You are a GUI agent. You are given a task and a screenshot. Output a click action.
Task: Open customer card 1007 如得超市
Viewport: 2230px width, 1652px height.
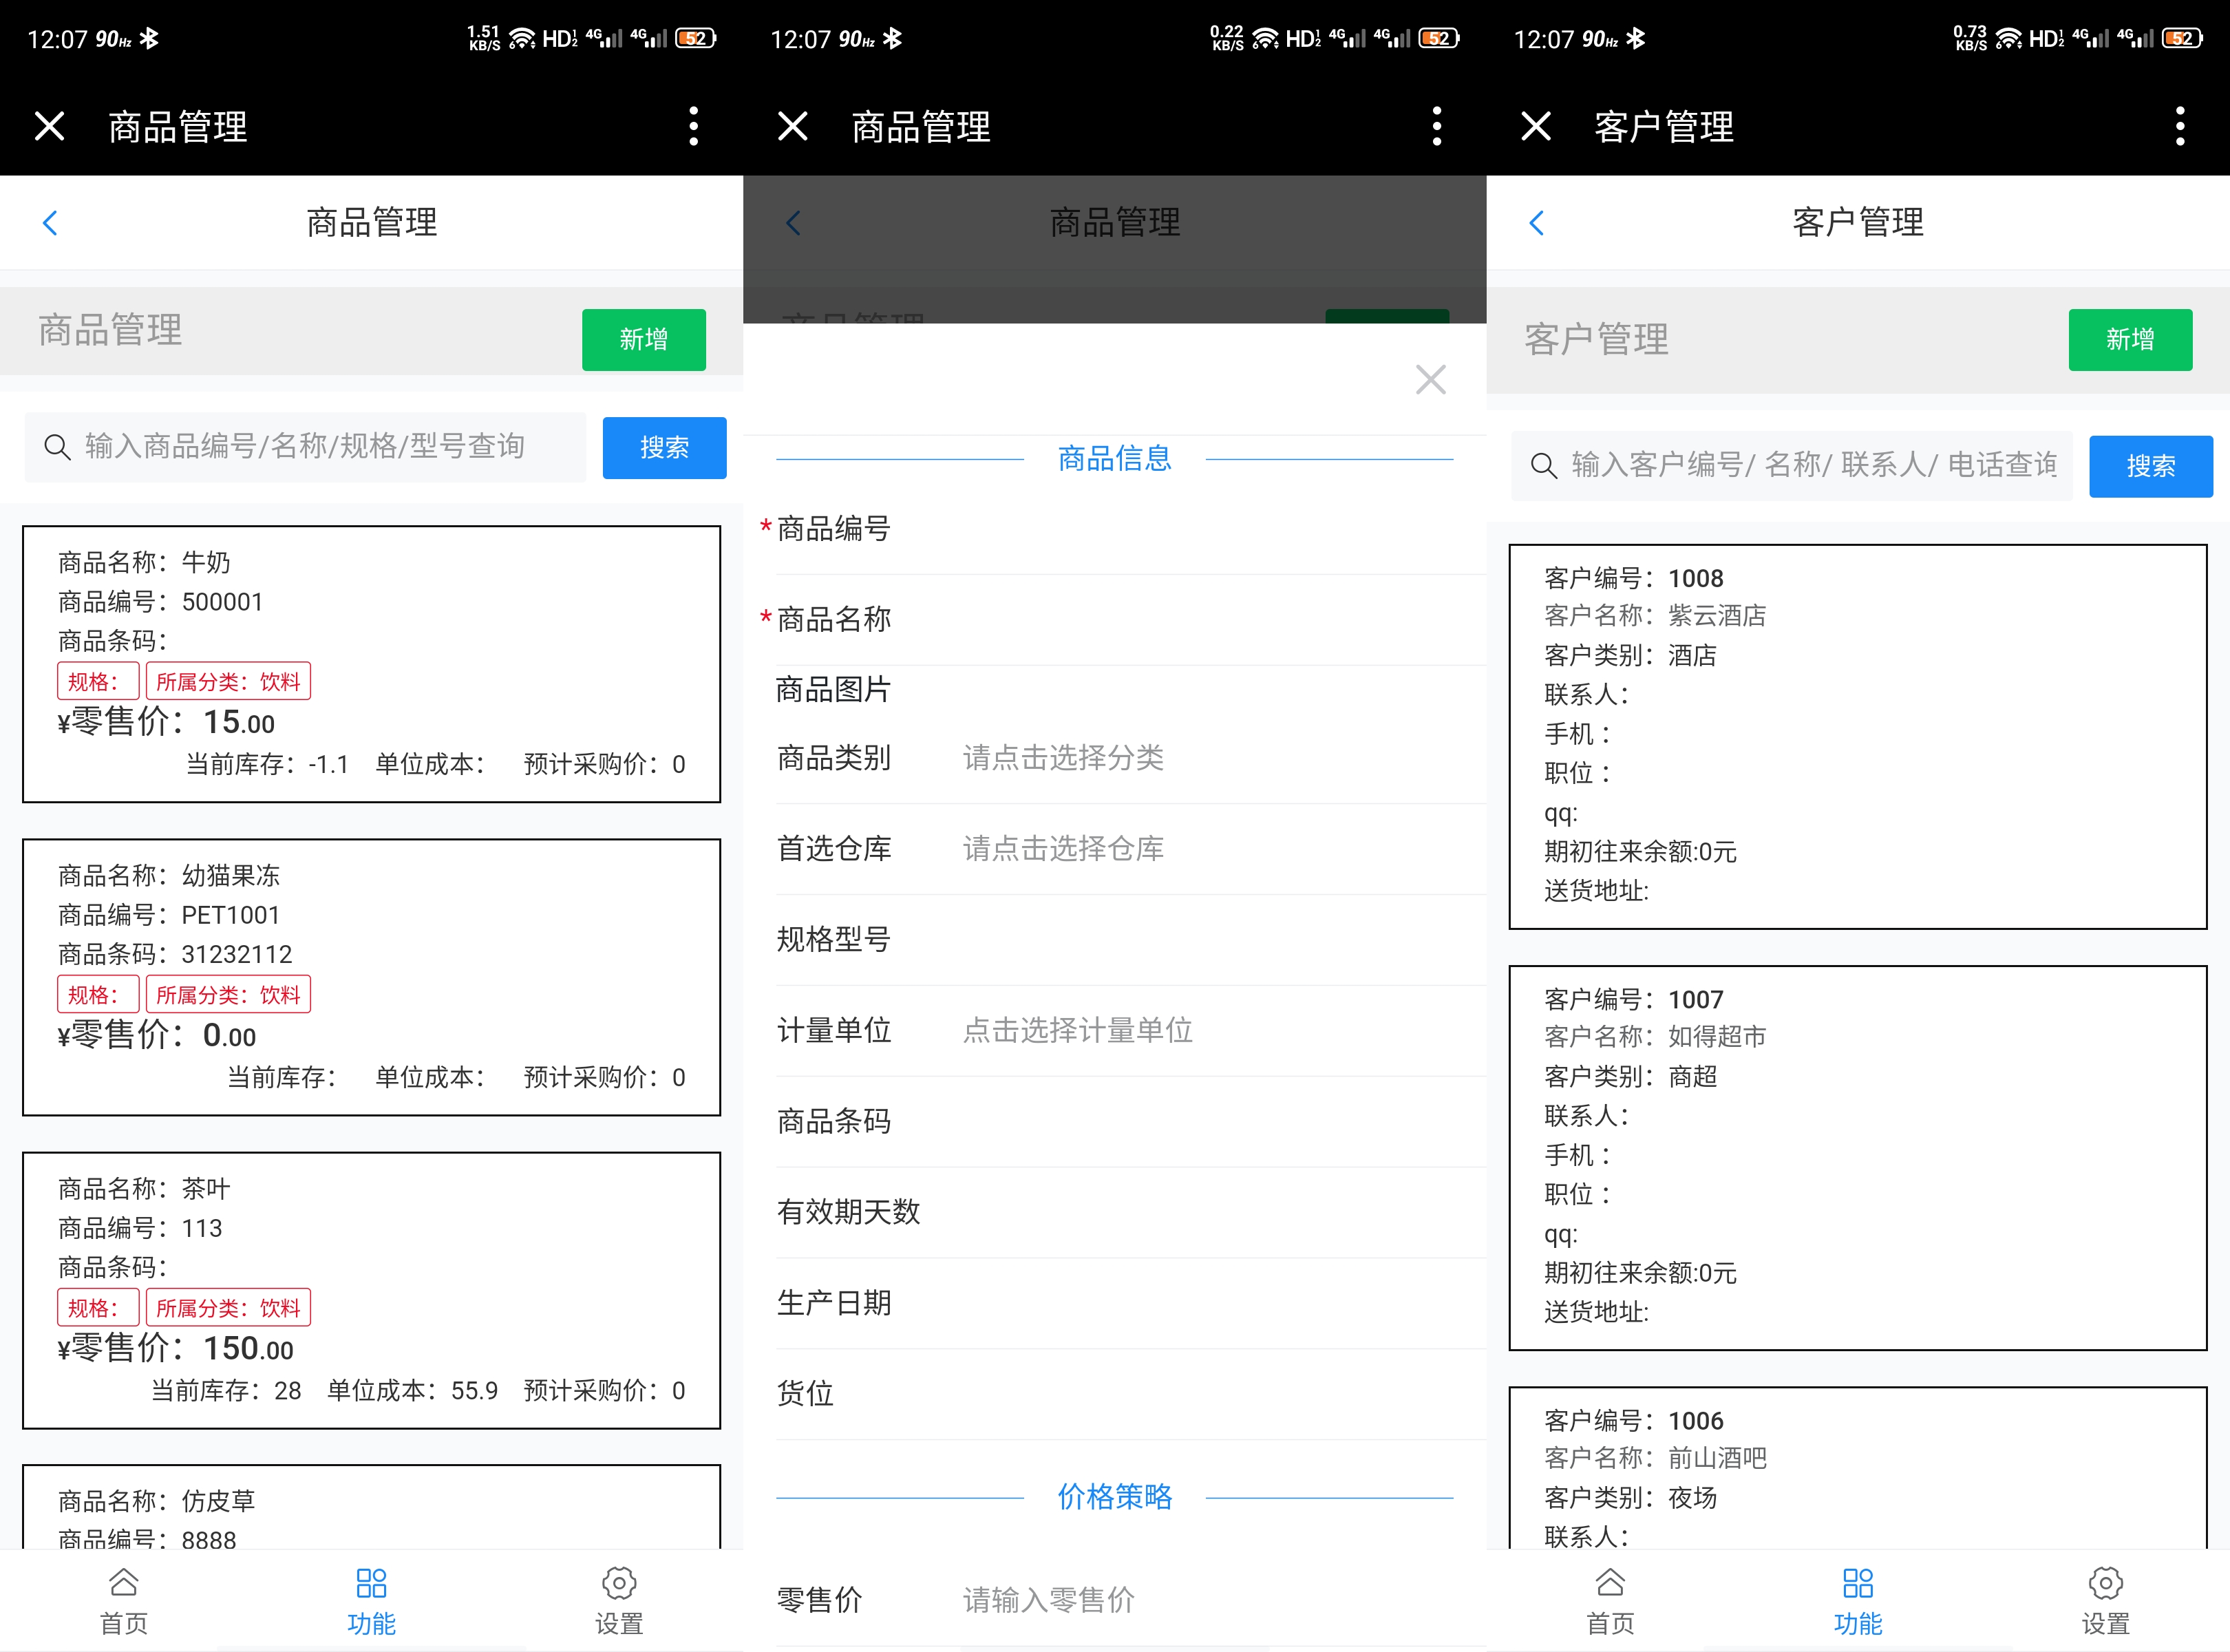tap(1858, 1158)
